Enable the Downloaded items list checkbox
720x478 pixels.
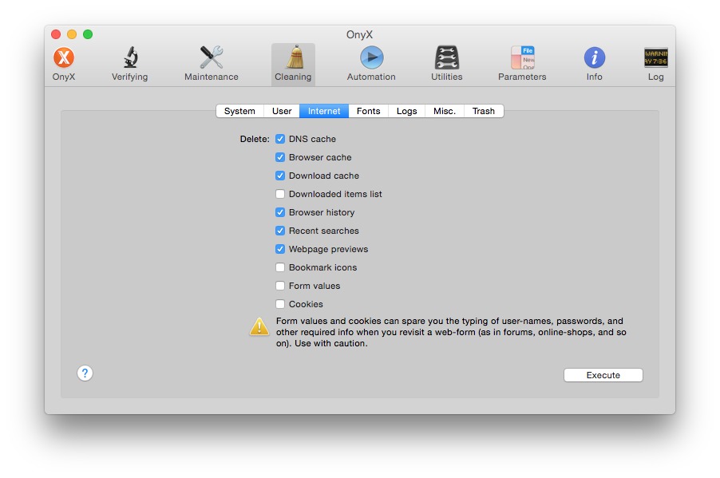280,194
